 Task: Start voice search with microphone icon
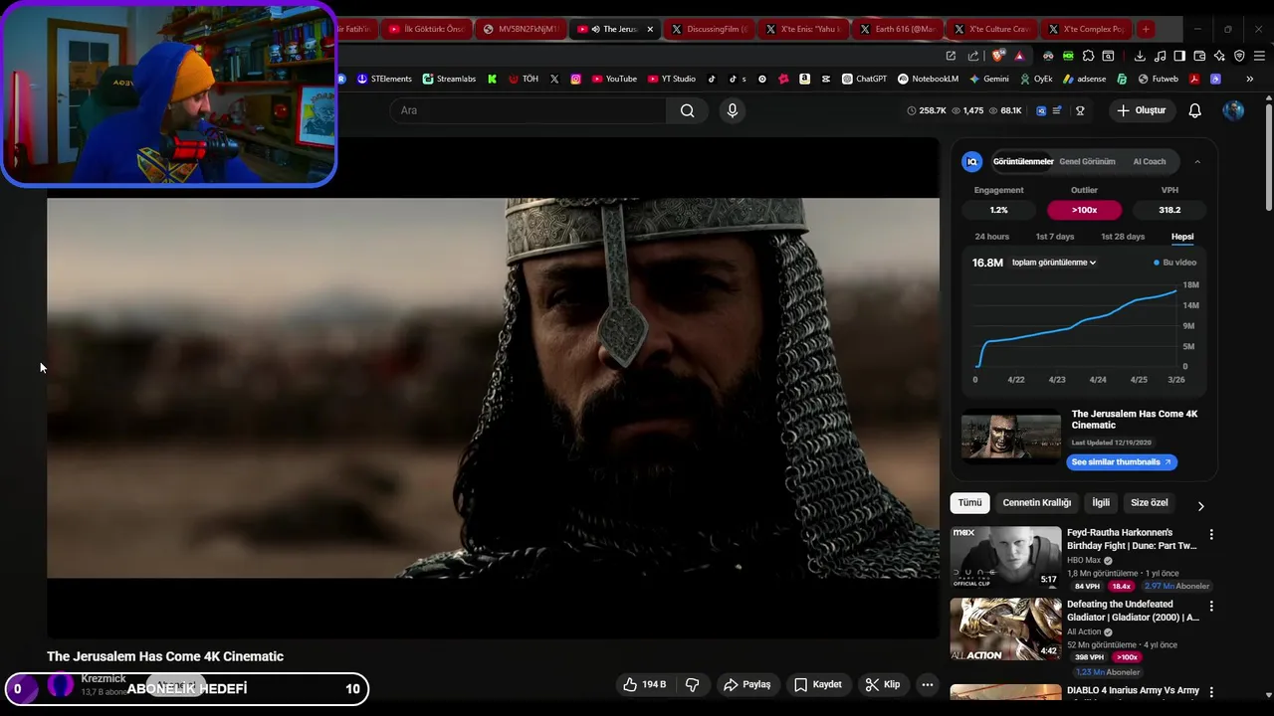click(733, 110)
